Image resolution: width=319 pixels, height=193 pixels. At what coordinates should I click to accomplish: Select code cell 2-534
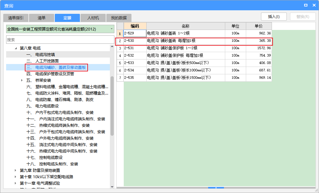pos(135,70)
